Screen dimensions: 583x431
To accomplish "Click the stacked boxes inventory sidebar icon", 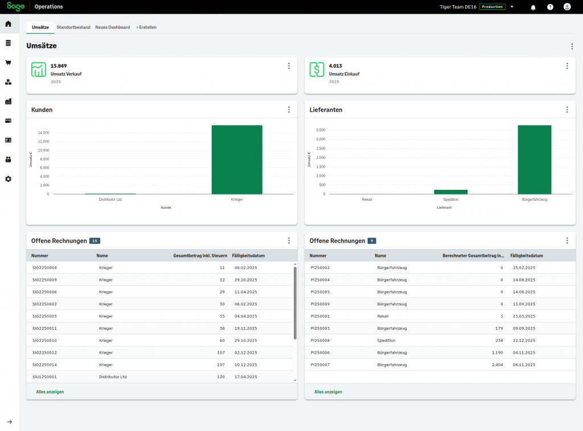I will (8, 82).
